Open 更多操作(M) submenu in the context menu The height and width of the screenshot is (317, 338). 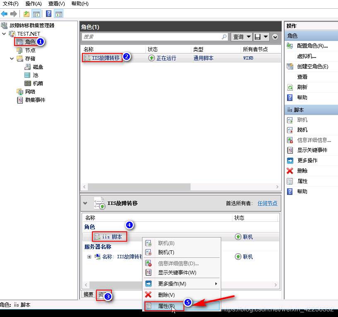click(182, 284)
